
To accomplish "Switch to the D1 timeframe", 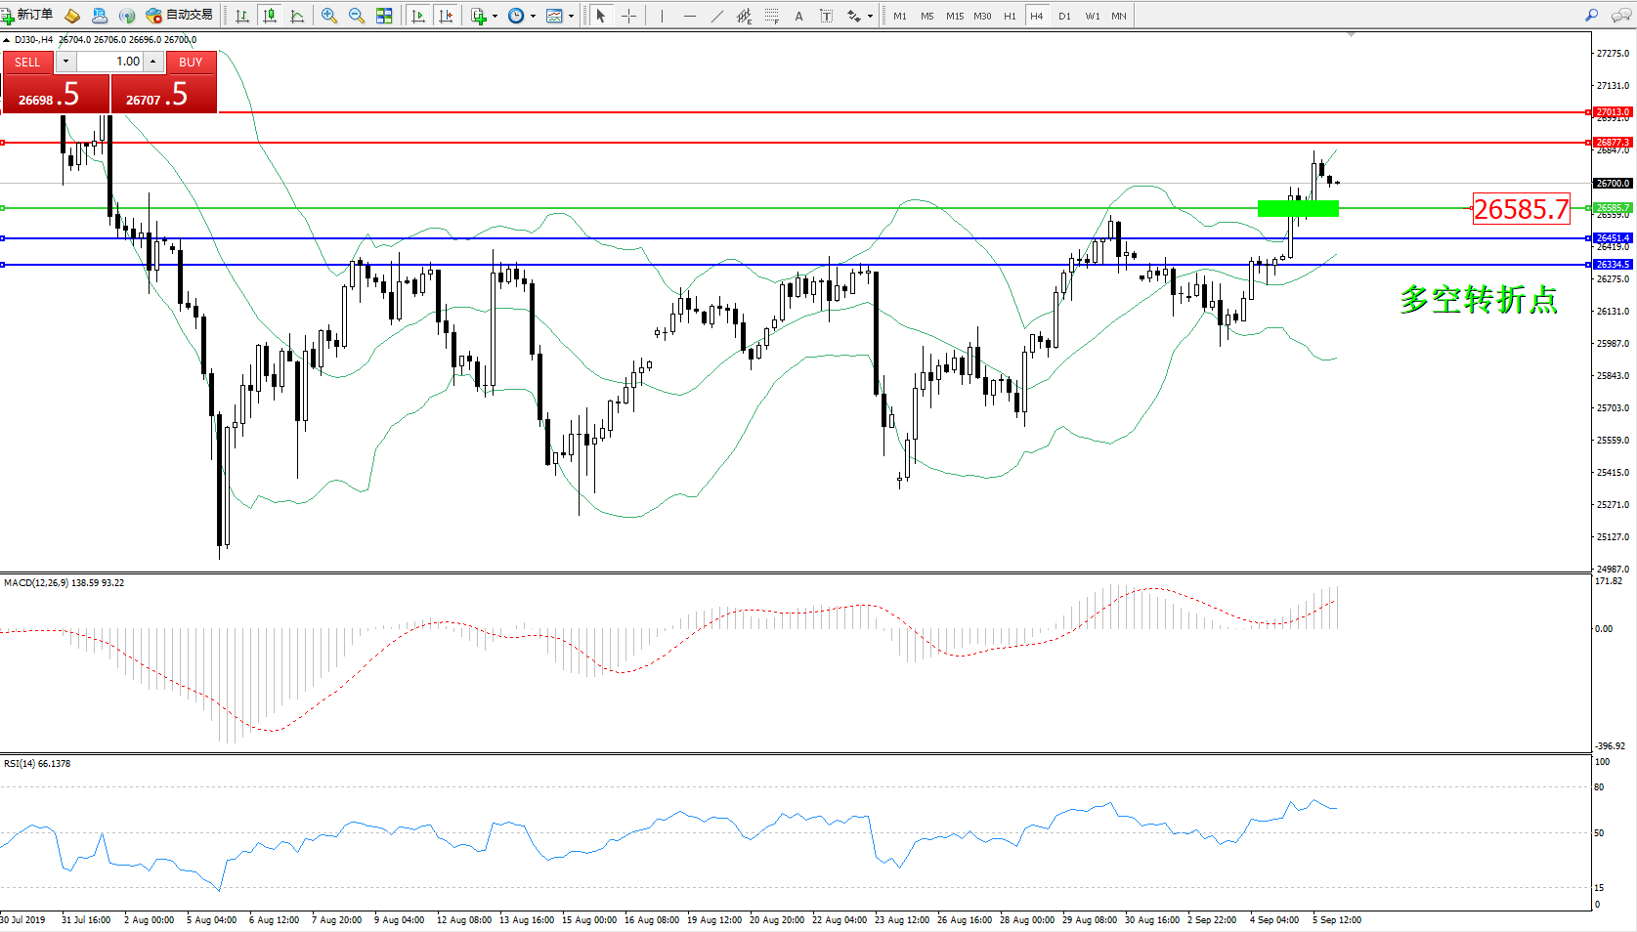I will 1064,16.
